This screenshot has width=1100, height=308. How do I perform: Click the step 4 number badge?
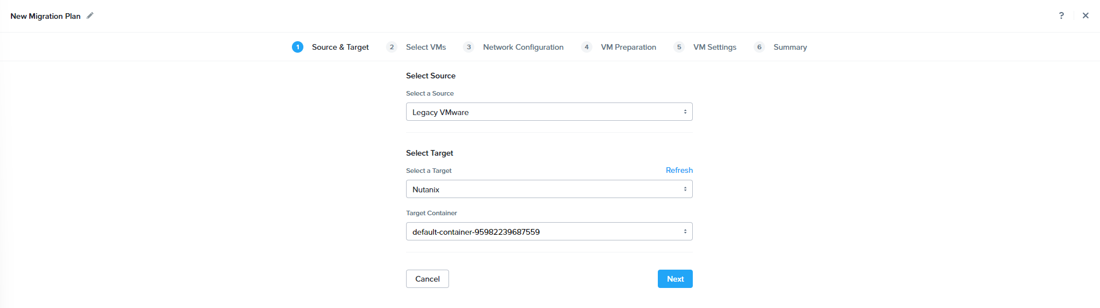(x=586, y=47)
